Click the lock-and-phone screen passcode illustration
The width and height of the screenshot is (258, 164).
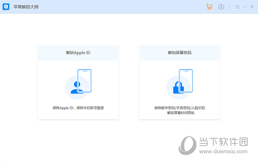(x=180, y=84)
